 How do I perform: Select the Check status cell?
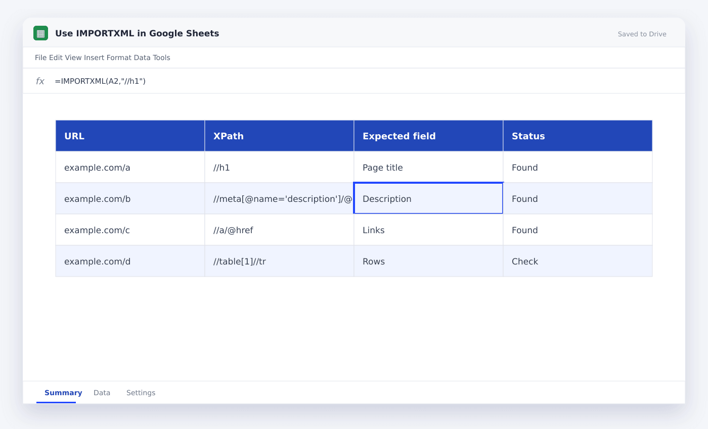[x=578, y=261]
